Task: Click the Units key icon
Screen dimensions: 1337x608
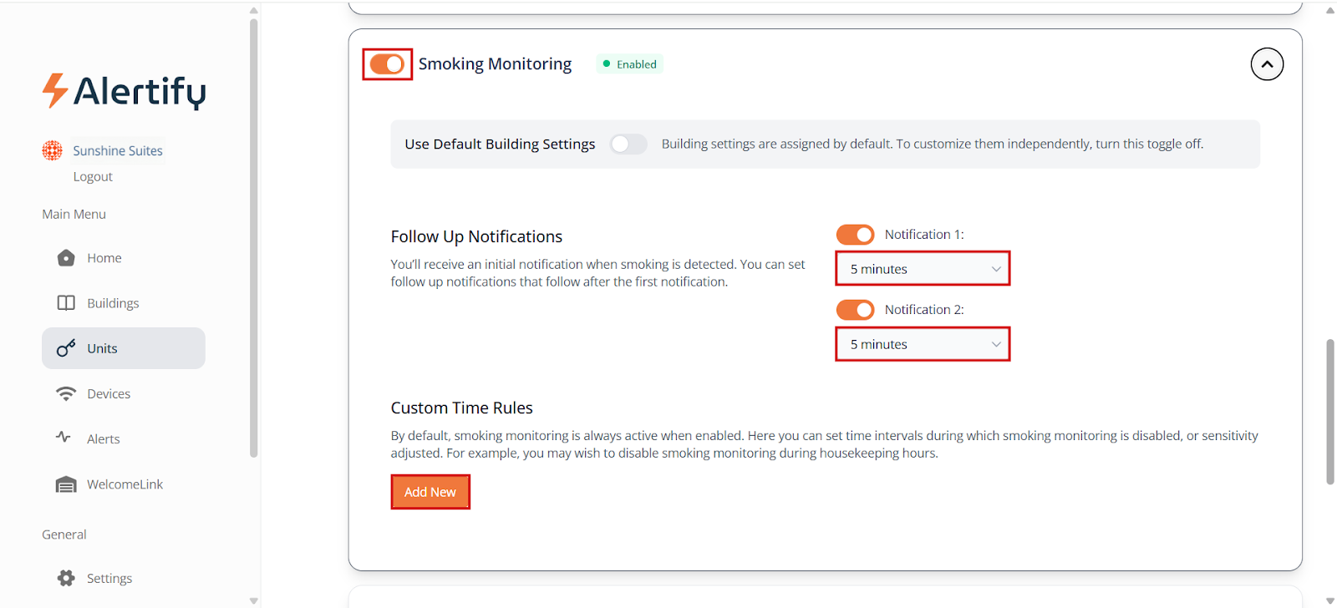Action: click(66, 348)
